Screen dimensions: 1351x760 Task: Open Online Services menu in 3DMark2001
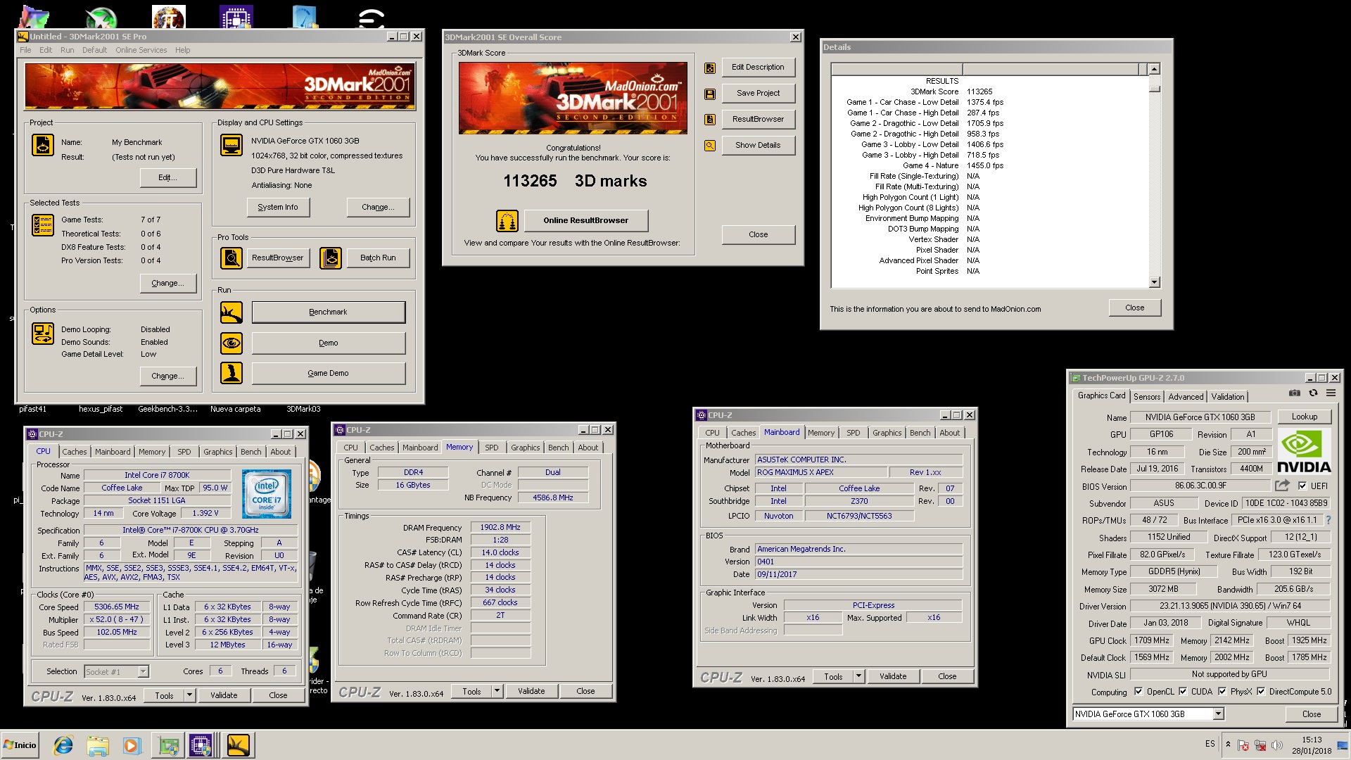141,50
